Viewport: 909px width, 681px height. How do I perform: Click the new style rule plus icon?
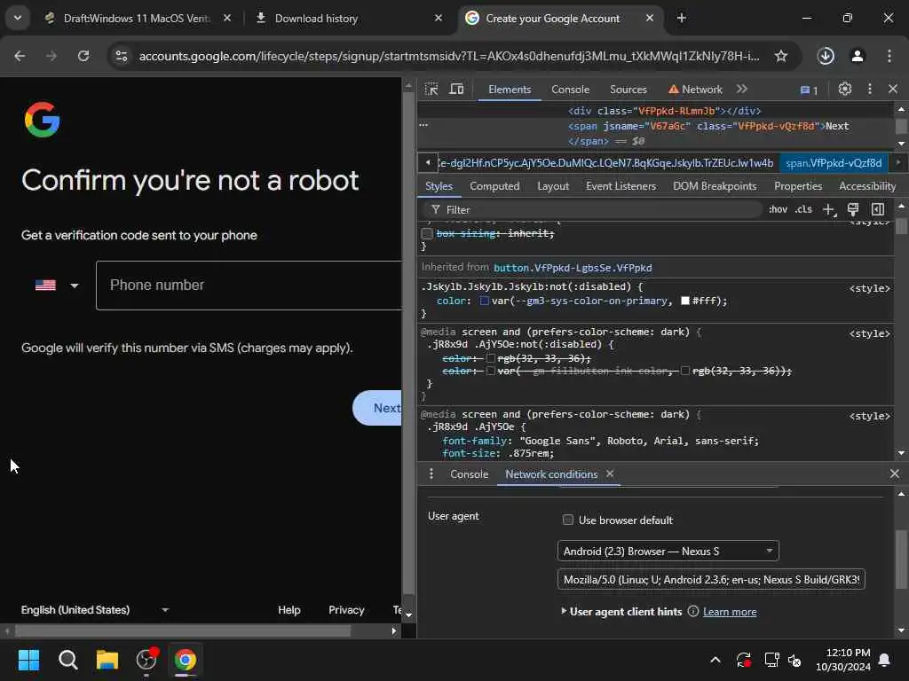click(829, 209)
